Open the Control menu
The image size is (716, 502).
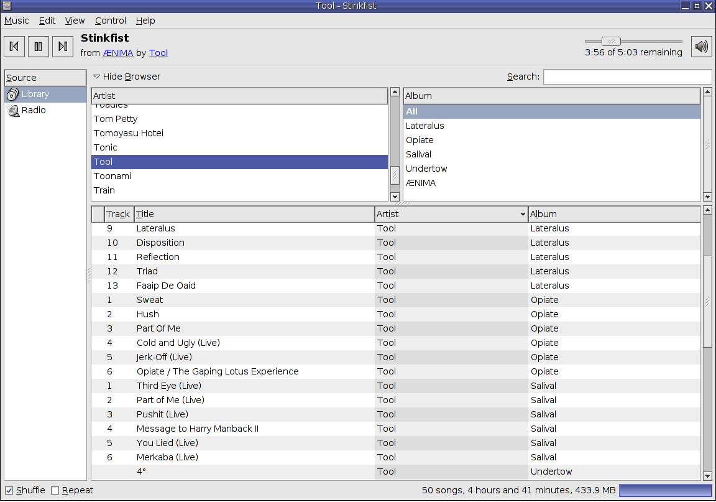(110, 21)
